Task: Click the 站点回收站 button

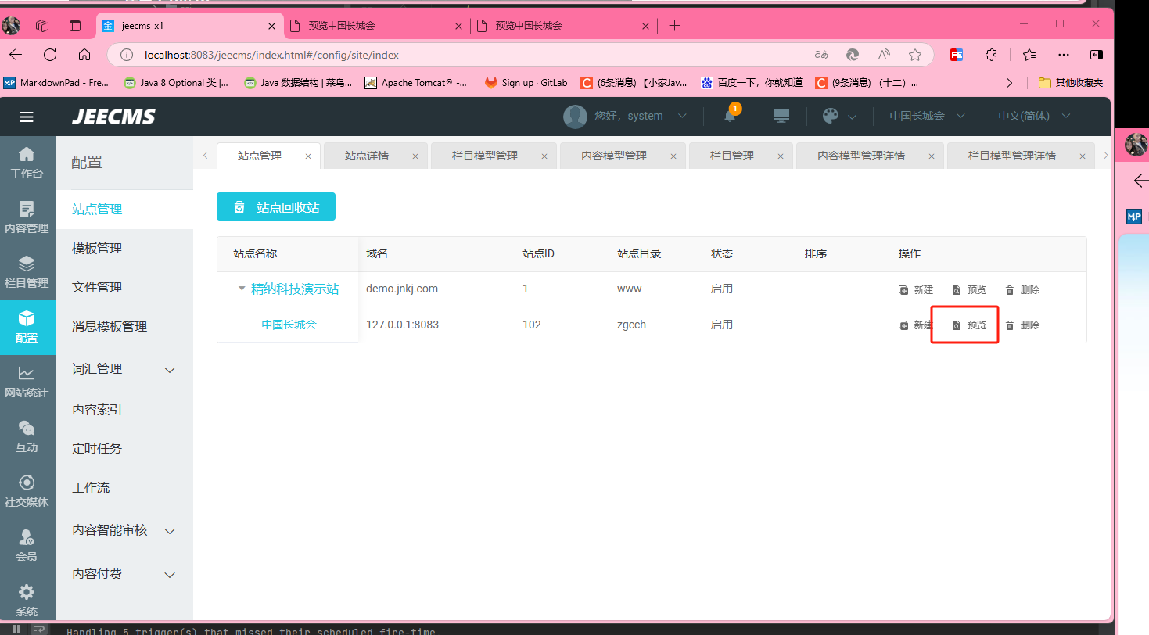Action: (276, 207)
